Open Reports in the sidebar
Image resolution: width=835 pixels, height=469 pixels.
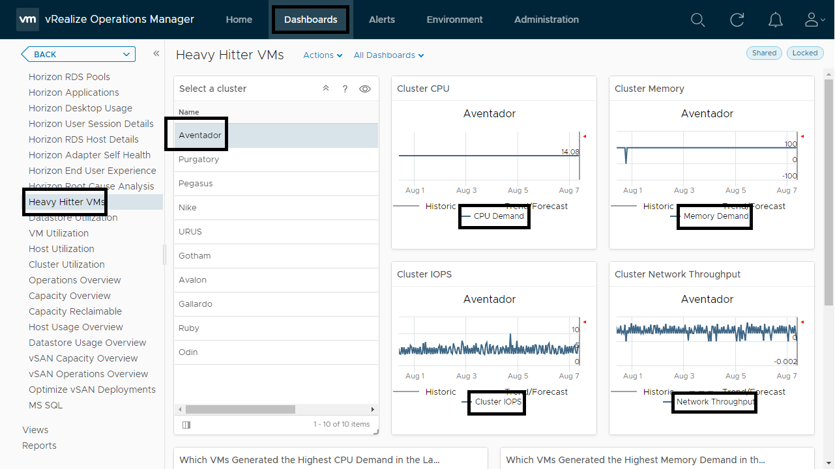tap(39, 446)
